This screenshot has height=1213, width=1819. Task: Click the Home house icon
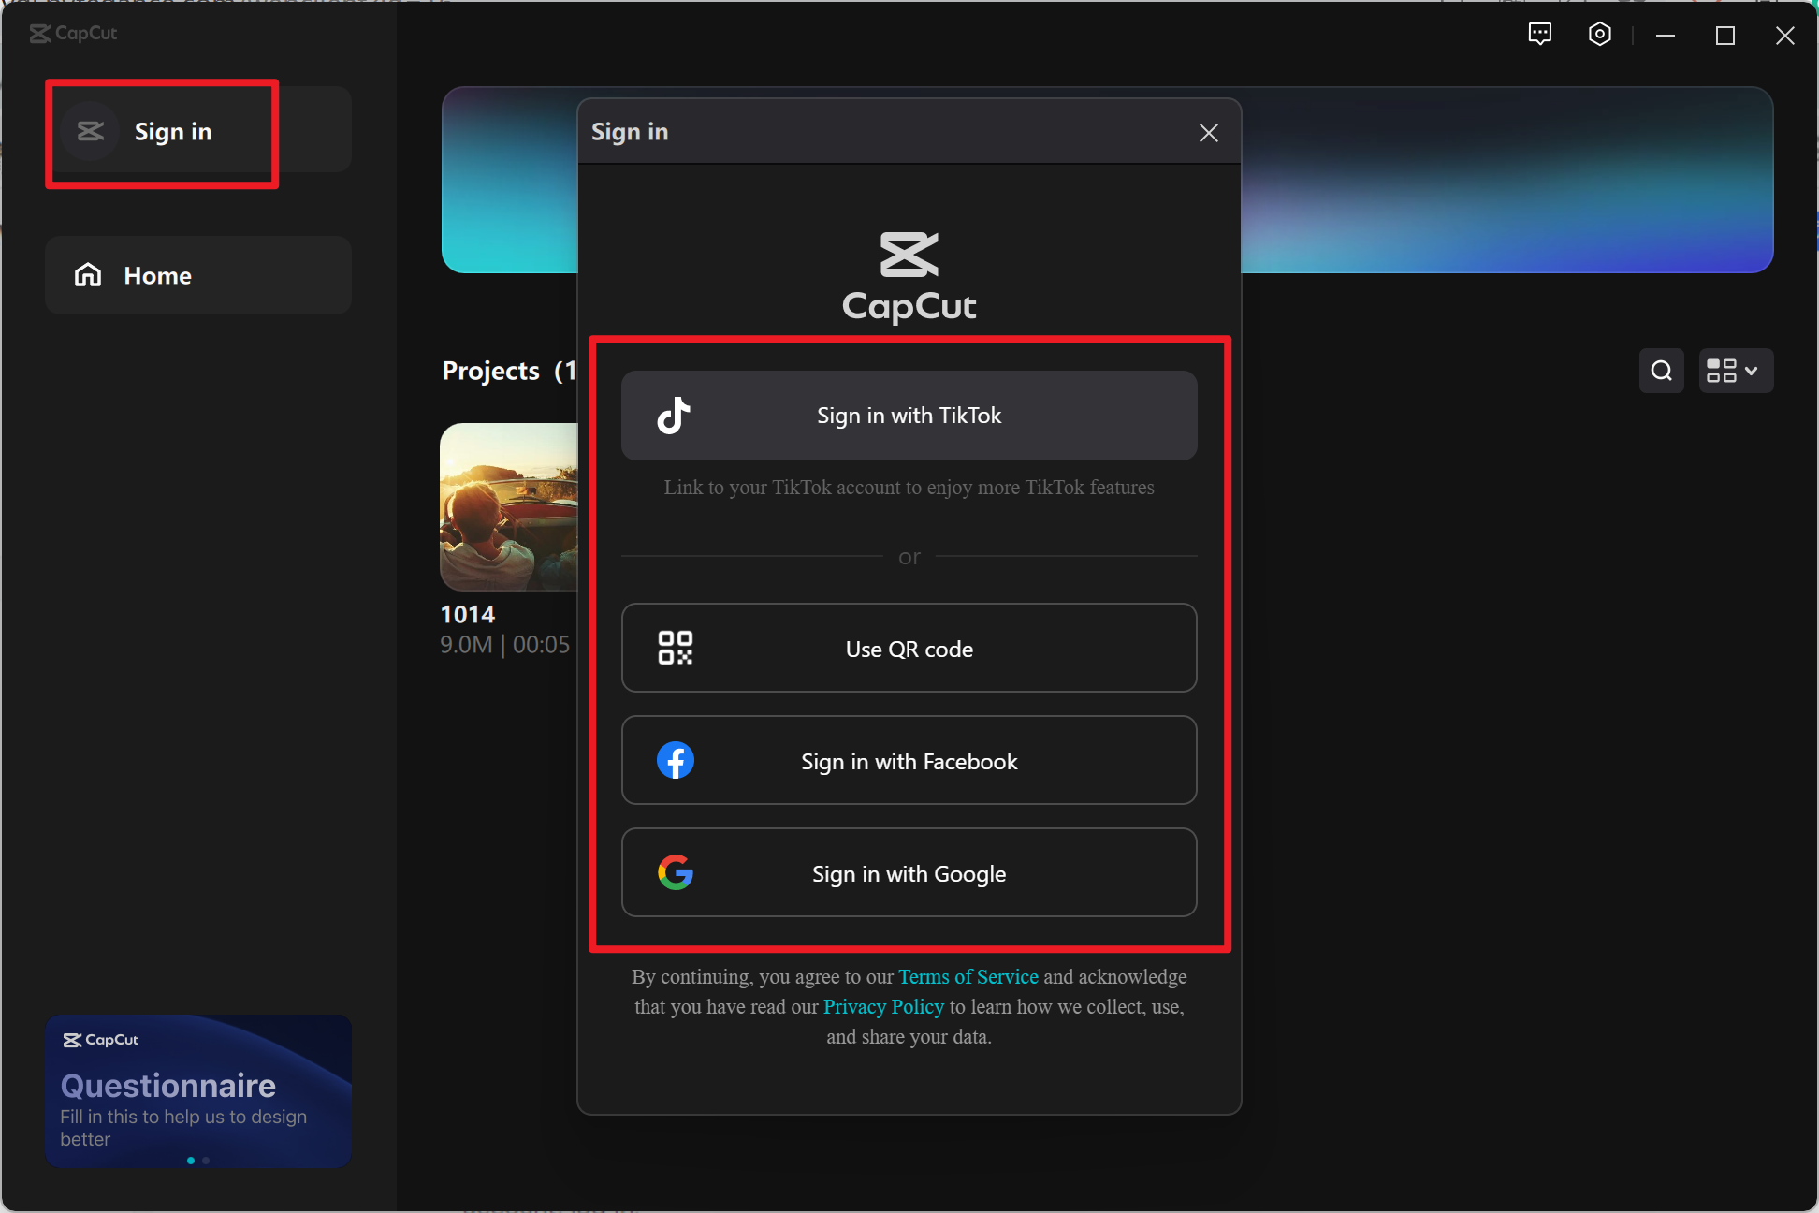(x=88, y=275)
